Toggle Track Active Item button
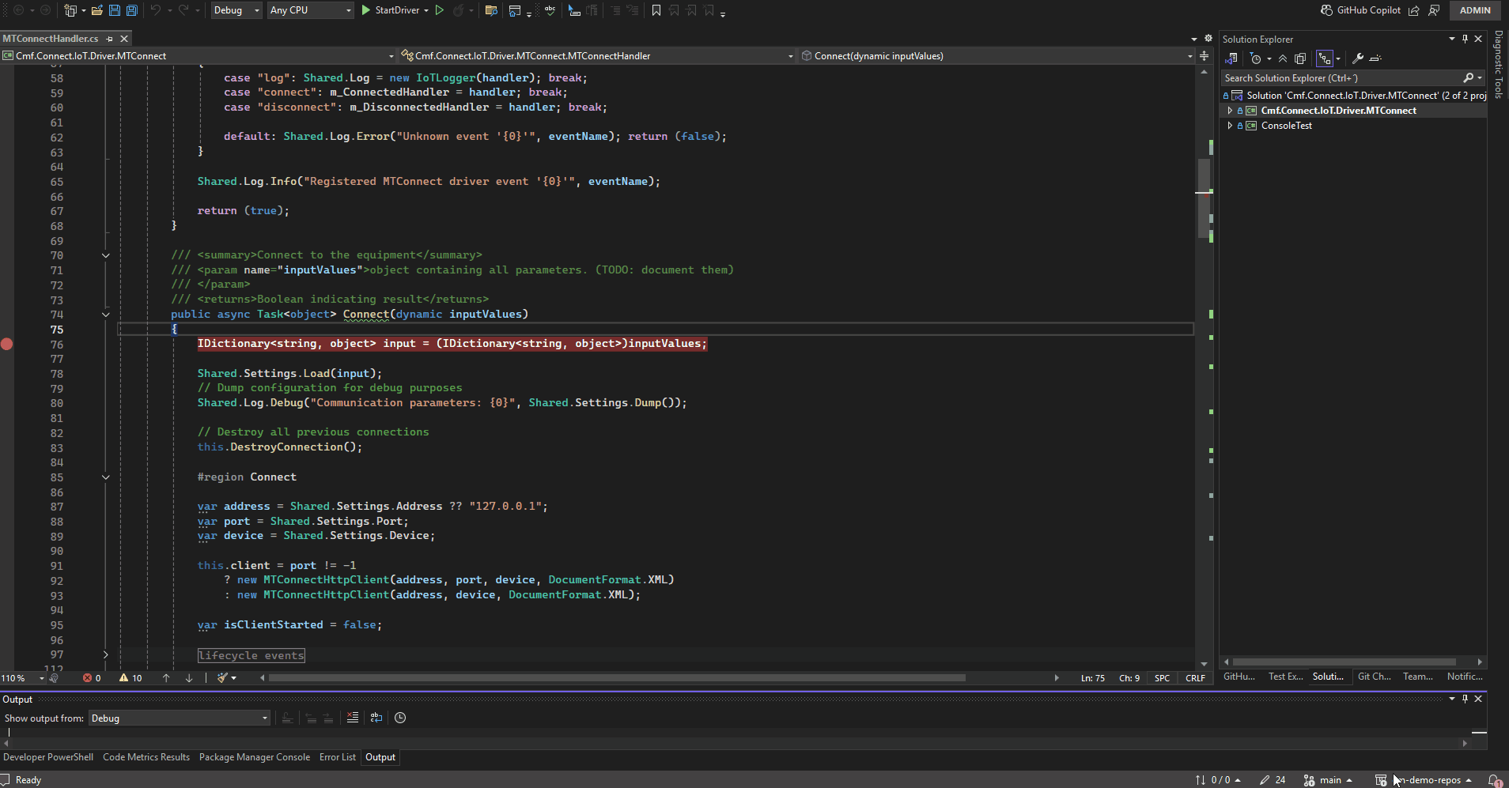 1325,58
